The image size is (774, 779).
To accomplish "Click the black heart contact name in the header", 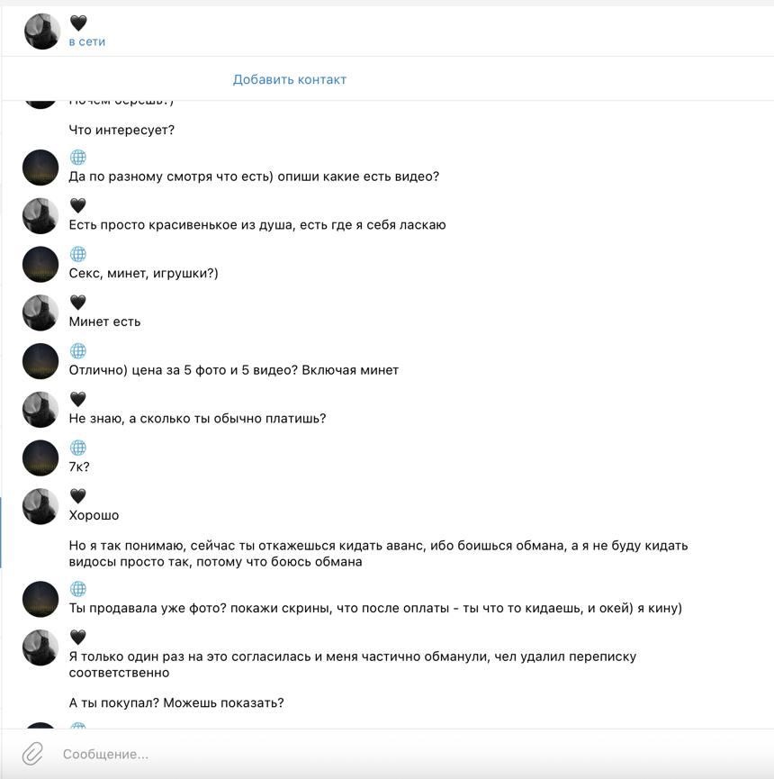I will pos(78,23).
